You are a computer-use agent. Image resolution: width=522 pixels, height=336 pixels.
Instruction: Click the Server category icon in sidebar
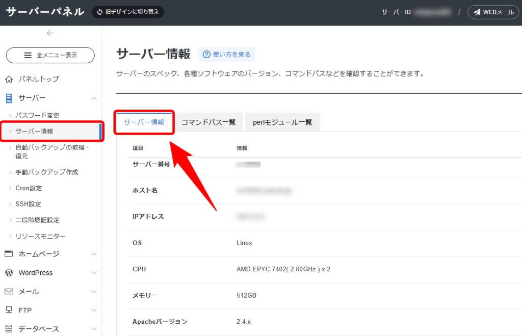click(x=9, y=98)
